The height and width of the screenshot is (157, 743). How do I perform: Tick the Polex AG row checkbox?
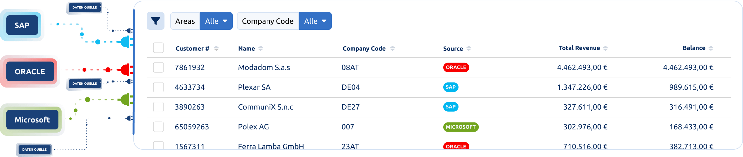pyautogui.click(x=158, y=127)
